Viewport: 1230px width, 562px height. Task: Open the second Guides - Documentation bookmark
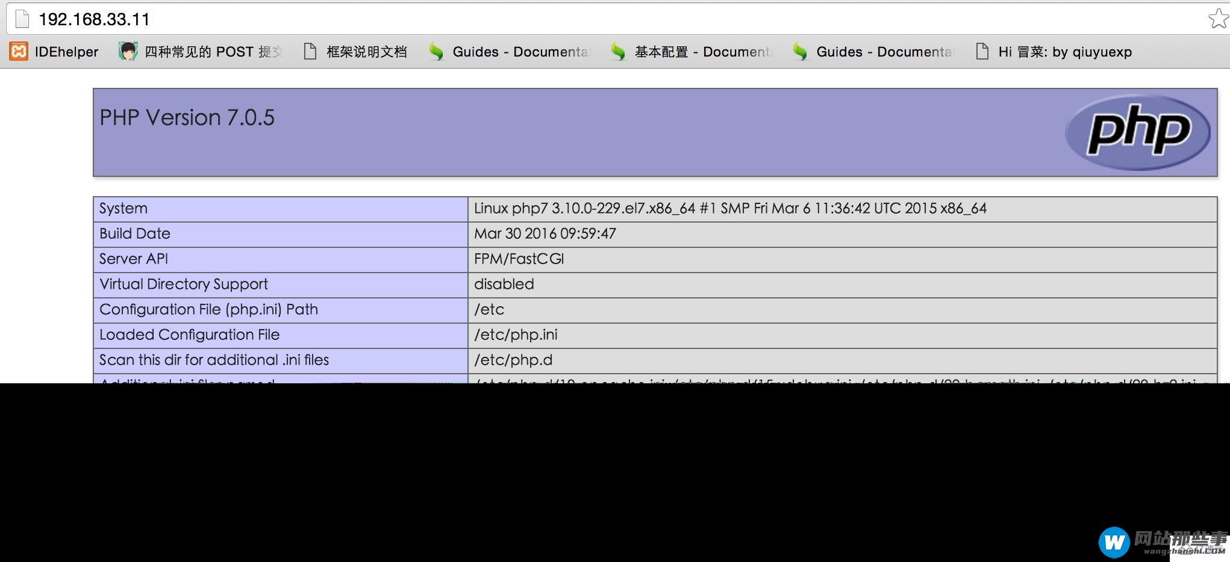tap(885, 52)
